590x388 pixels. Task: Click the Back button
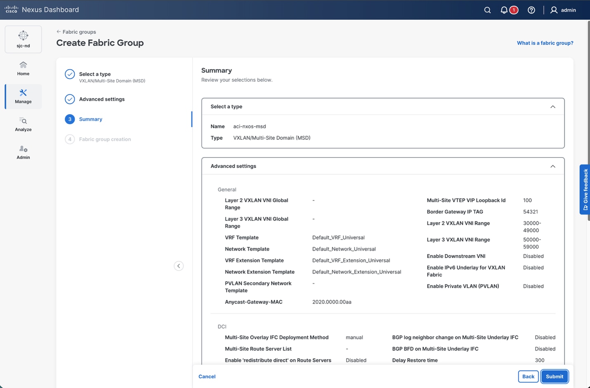pyautogui.click(x=528, y=376)
